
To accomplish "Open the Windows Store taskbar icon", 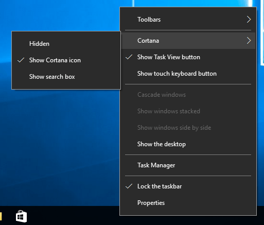I will click(21, 216).
